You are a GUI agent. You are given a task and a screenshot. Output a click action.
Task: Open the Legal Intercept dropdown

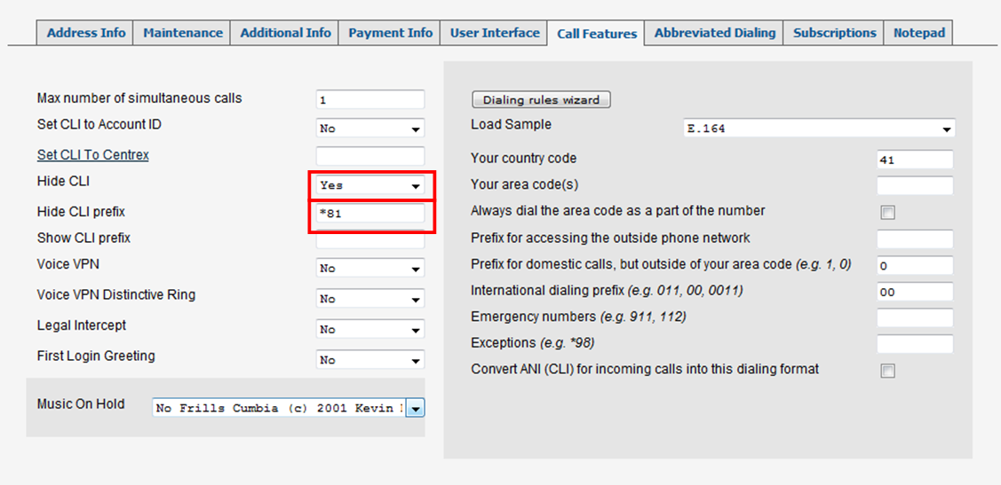pyautogui.click(x=370, y=330)
